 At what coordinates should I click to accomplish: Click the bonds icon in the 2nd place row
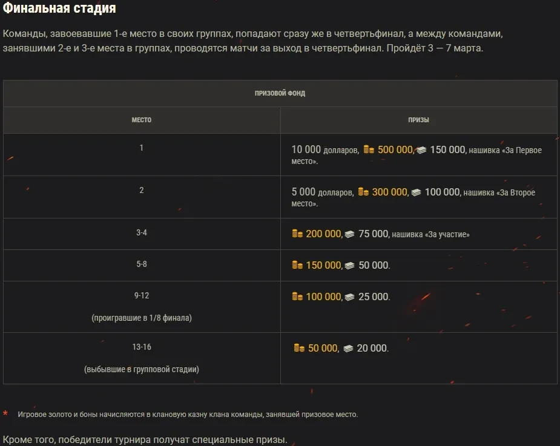[x=416, y=192]
